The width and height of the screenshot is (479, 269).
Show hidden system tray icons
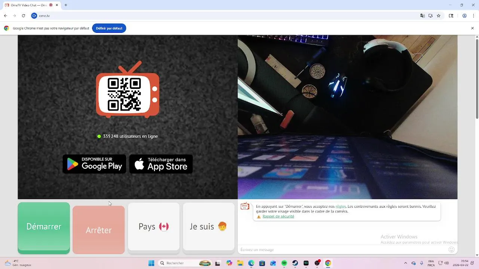[x=405, y=263]
